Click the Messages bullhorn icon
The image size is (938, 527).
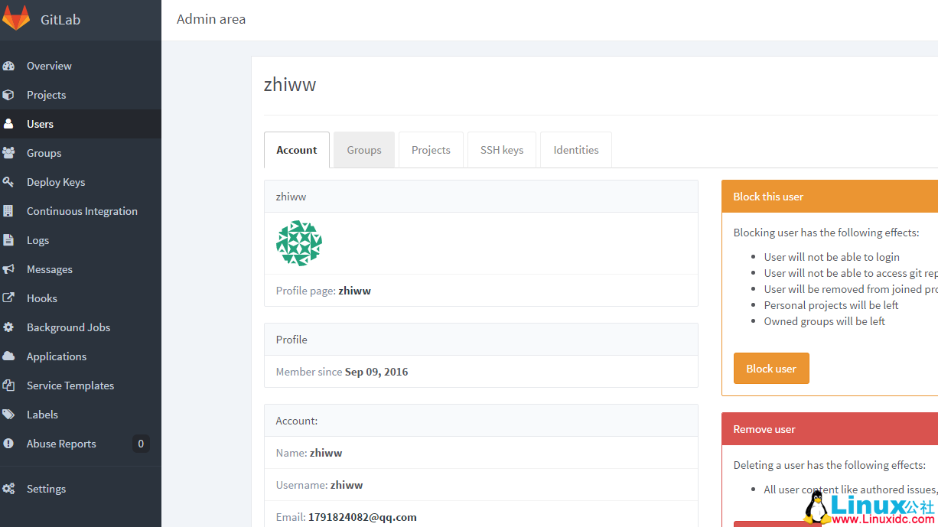pyautogui.click(x=8, y=269)
